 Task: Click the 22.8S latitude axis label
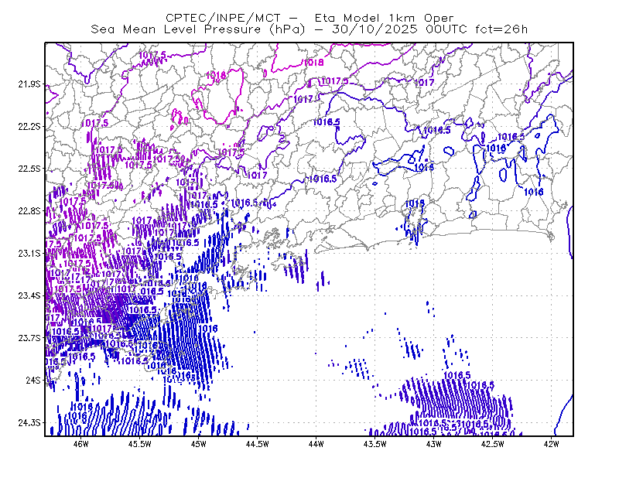pyautogui.click(x=29, y=211)
